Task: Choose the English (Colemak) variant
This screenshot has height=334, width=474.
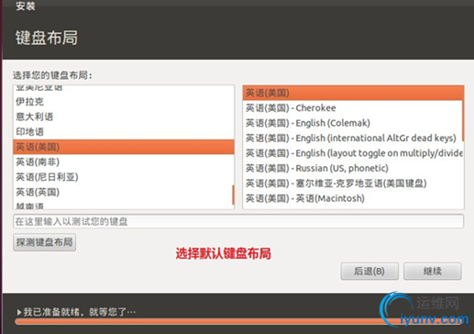Action: tap(352, 123)
